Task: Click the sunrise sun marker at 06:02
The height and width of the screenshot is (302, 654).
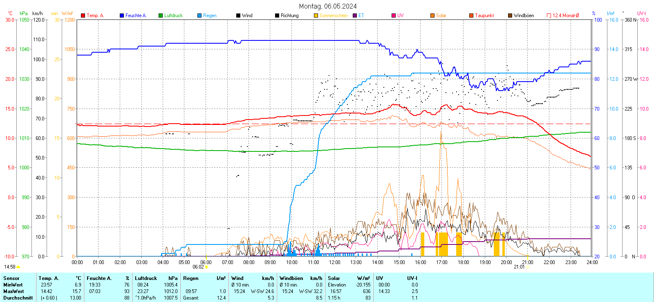Action: click(x=206, y=267)
